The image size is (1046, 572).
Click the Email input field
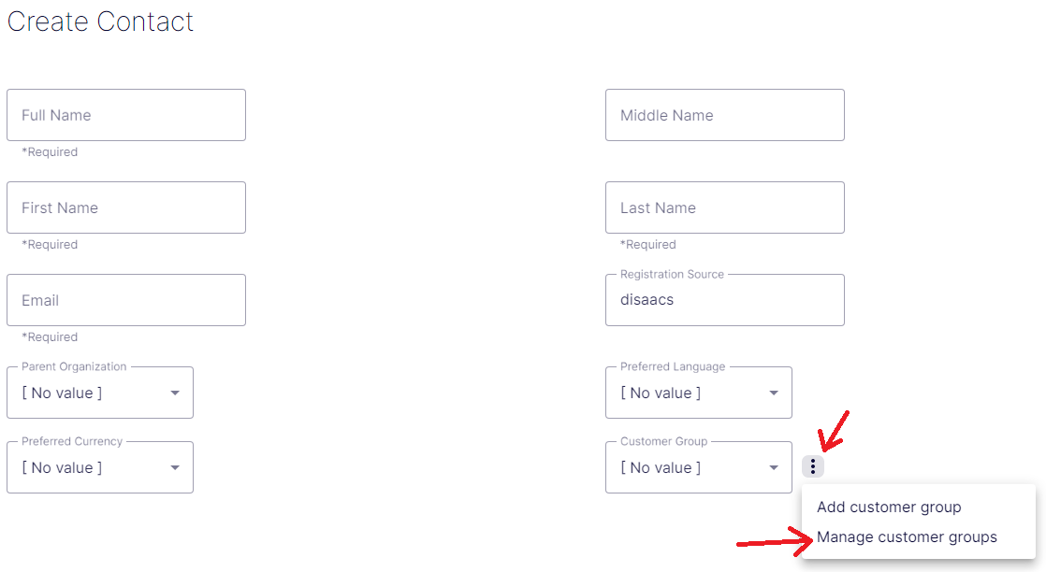(x=126, y=300)
